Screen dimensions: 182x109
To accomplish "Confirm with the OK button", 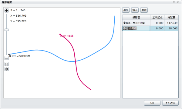I will click(152, 103).
